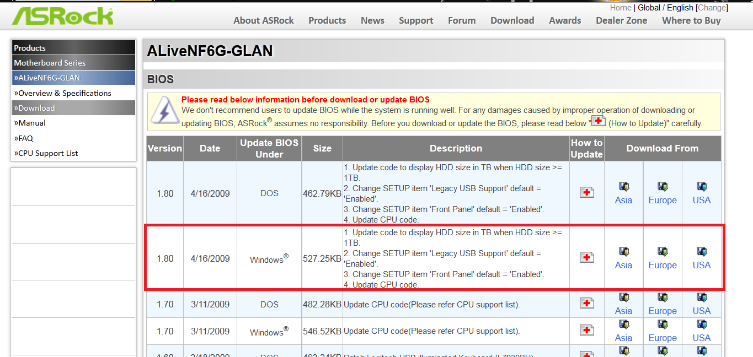Viewport: 753px width, 357px height.
Task: Click Europe download icon in 1.70 DOS row
Action: pos(663,297)
